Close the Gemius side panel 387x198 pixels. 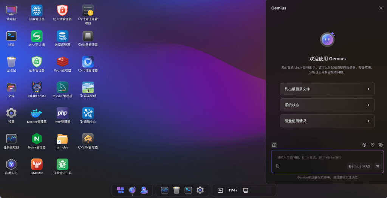(381, 8)
